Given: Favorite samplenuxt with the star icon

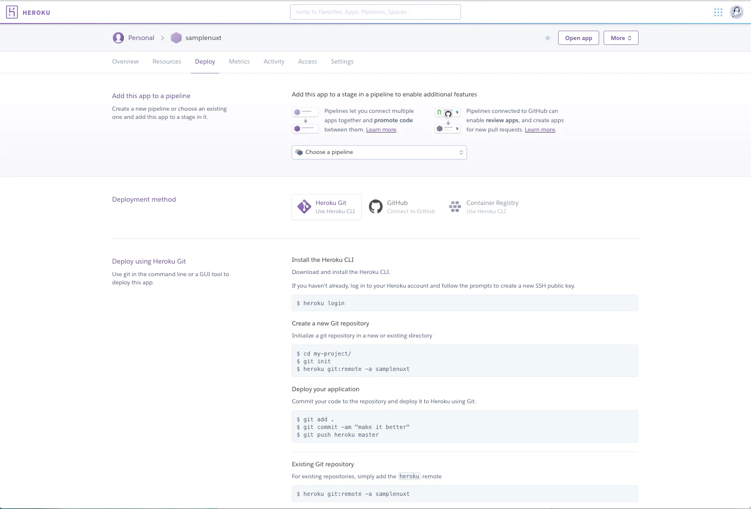Looking at the screenshot, I should (547, 38).
